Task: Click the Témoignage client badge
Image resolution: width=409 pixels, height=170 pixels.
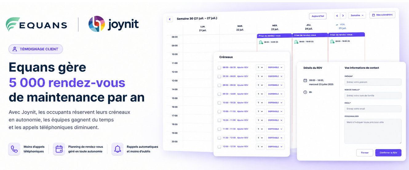Action: [x=36, y=49]
